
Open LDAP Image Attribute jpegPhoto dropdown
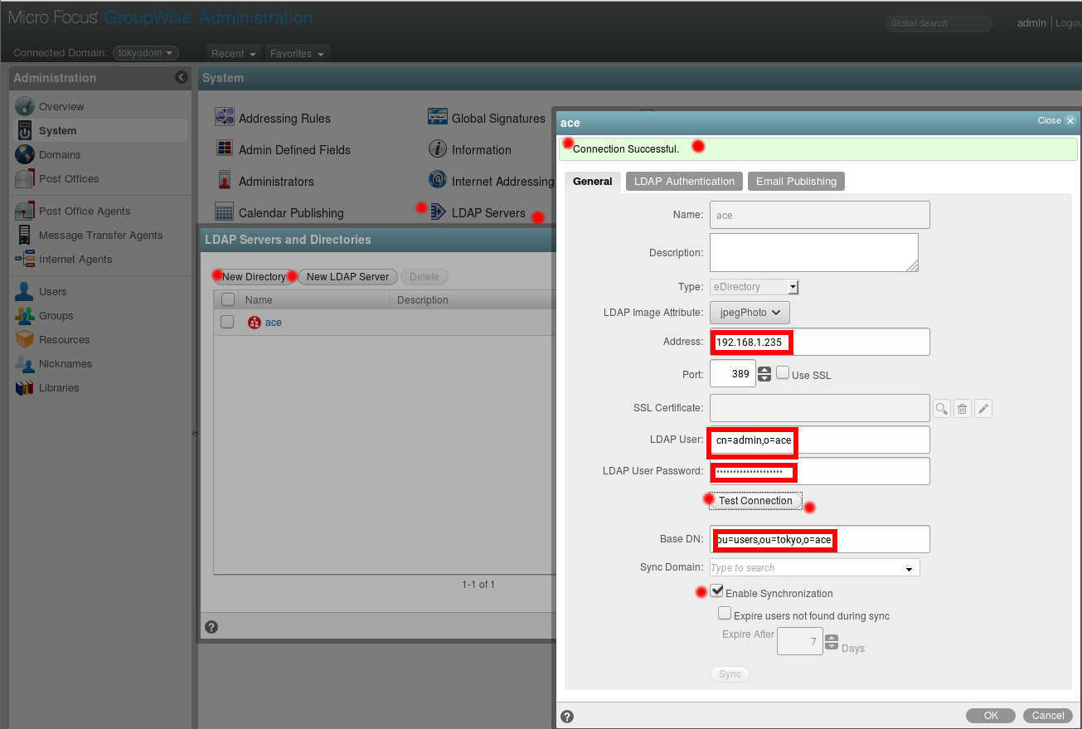pyautogui.click(x=750, y=313)
